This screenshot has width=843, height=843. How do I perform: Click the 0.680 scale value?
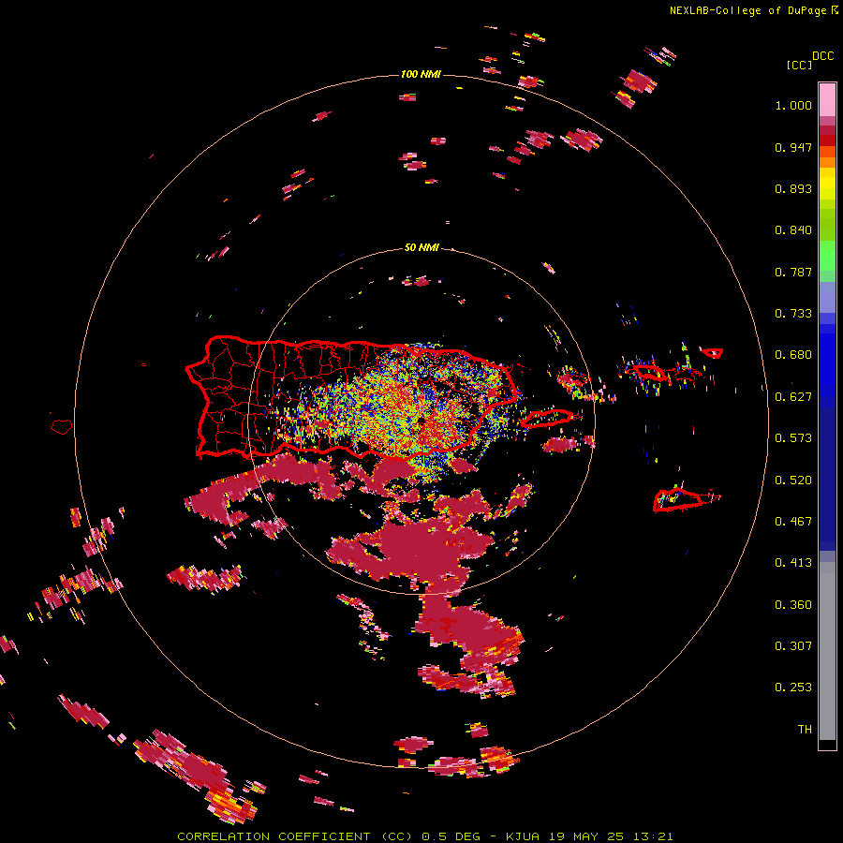793,355
